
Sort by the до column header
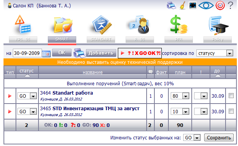pos(218,72)
